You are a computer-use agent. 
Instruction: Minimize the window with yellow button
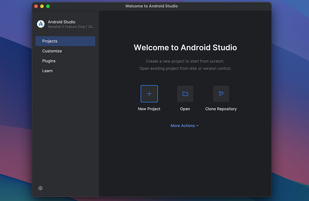[x=42, y=6]
